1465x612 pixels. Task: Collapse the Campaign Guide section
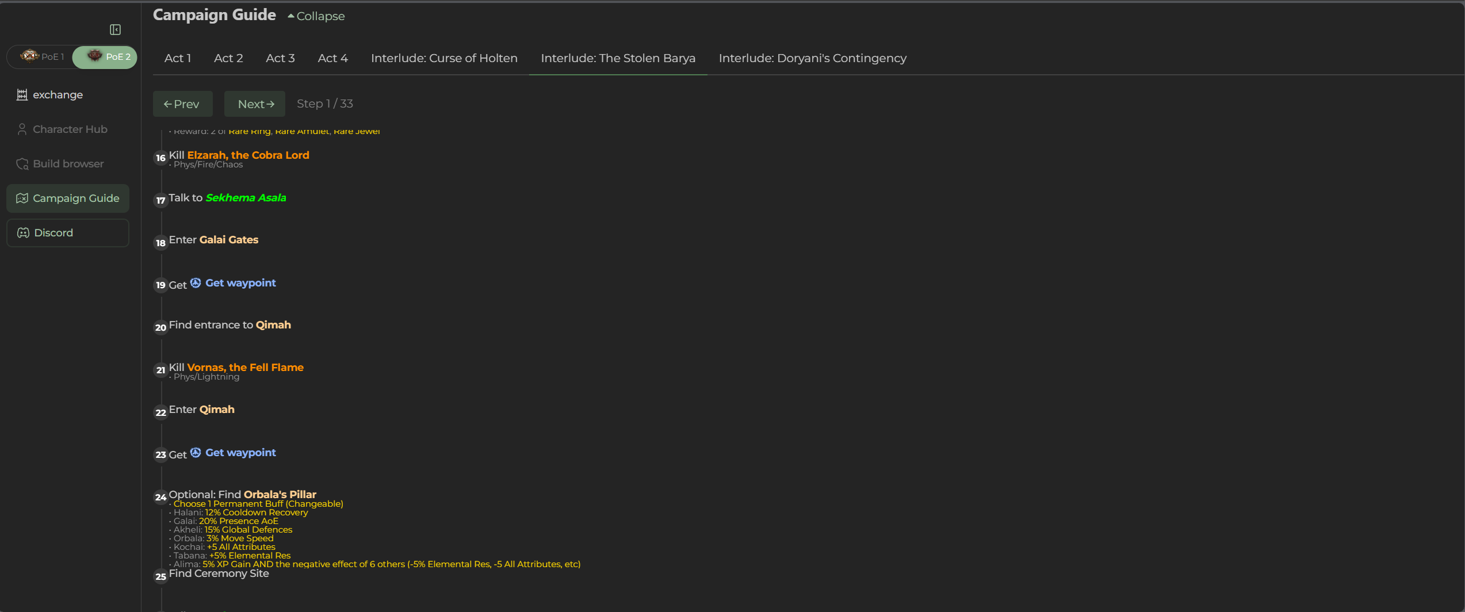pos(316,16)
